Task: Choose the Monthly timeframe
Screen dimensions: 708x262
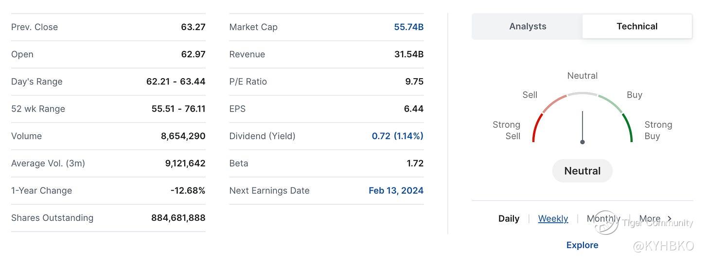Action: tap(603, 219)
